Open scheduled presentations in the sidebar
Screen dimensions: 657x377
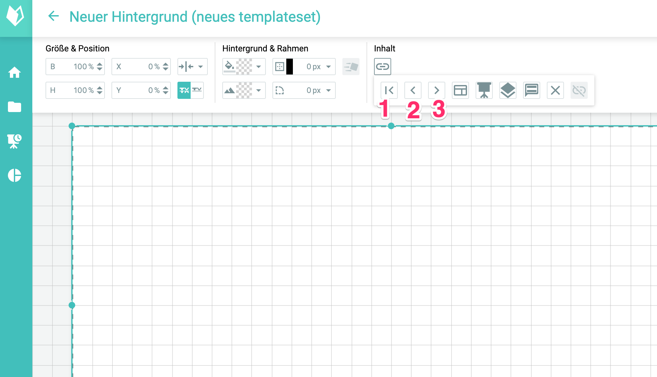coord(15,141)
